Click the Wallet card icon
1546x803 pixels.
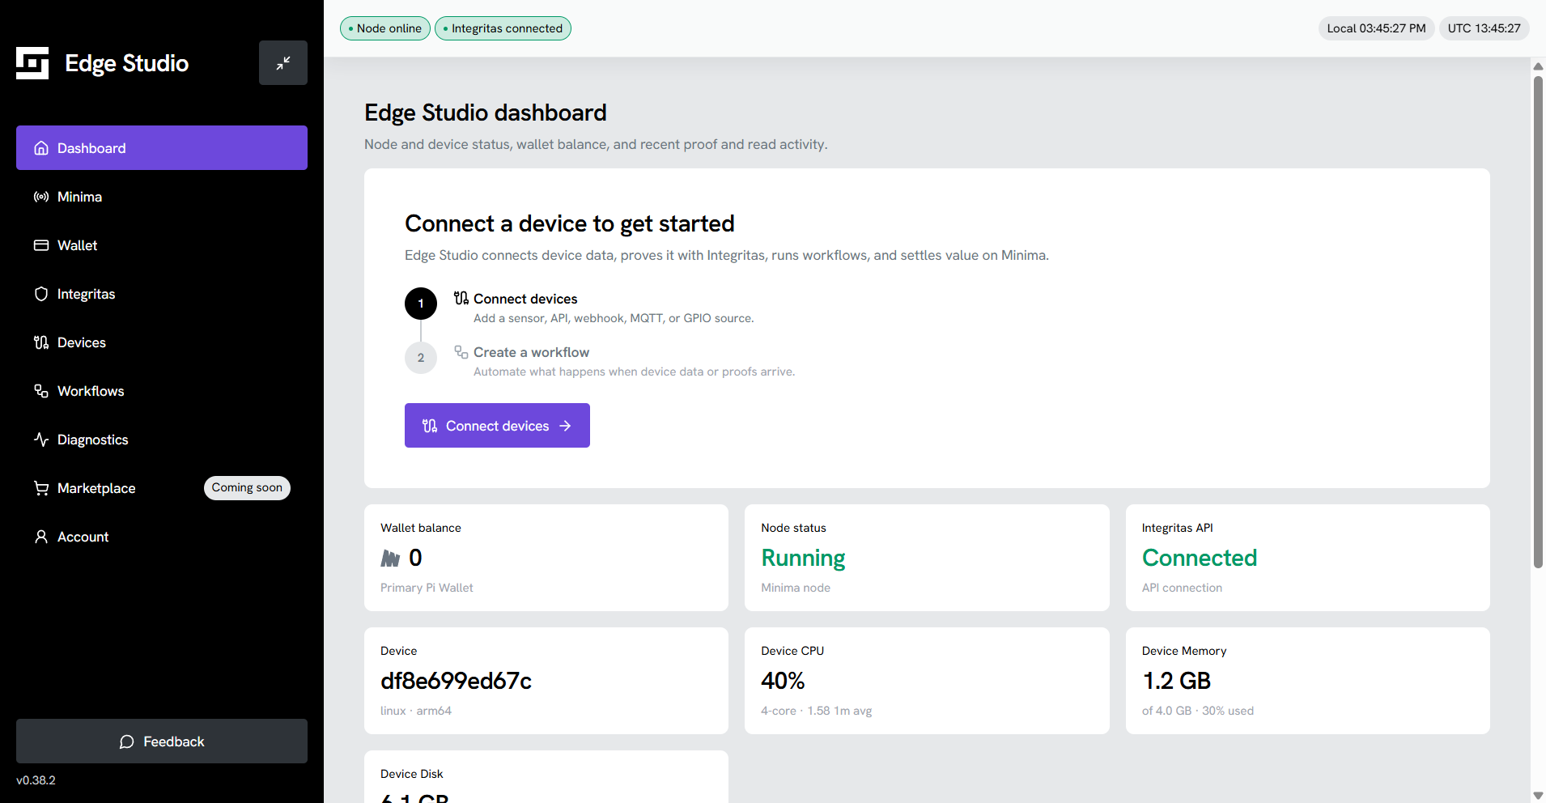tap(41, 245)
